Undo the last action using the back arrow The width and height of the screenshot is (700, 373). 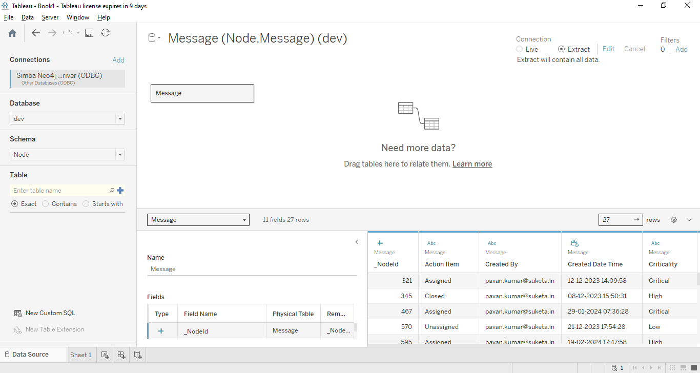coord(35,32)
